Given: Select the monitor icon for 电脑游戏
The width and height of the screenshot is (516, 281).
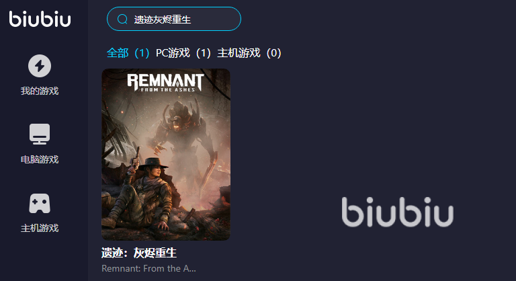Looking at the screenshot, I should click(x=40, y=134).
